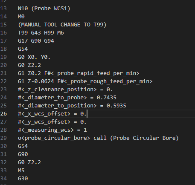Click the M0 command on line 14
This screenshot has width=195, height=185.
pyautogui.click(x=21, y=17)
